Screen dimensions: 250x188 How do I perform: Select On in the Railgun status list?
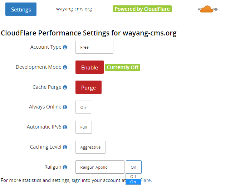[133, 182]
